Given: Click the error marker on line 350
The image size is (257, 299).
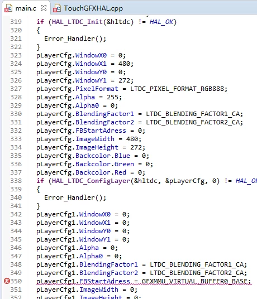Looking at the screenshot, I should click(7, 281).
